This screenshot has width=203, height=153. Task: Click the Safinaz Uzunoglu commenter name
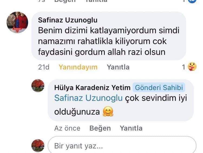click(x=68, y=20)
